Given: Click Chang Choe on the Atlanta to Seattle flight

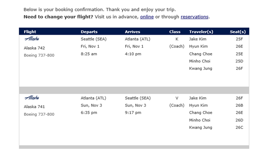Looking at the screenshot, I should tap(201, 113).
